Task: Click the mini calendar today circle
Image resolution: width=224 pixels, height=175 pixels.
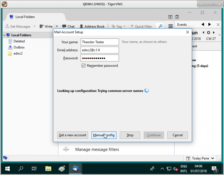Action: pyautogui.click(x=209, y=32)
